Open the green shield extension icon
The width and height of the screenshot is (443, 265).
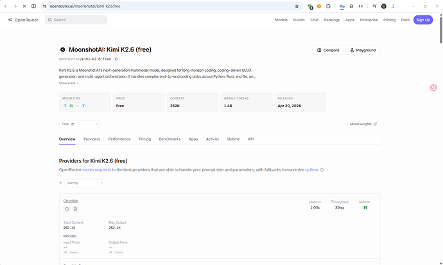click(x=310, y=6)
